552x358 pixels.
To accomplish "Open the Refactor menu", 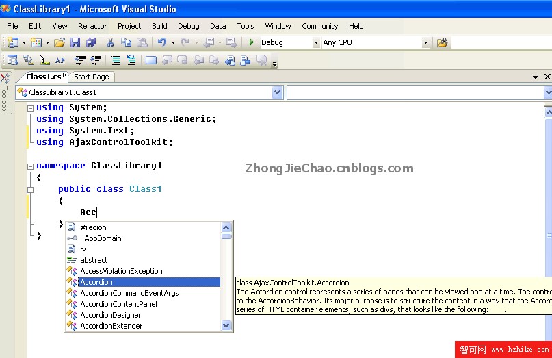I will point(92,26).
